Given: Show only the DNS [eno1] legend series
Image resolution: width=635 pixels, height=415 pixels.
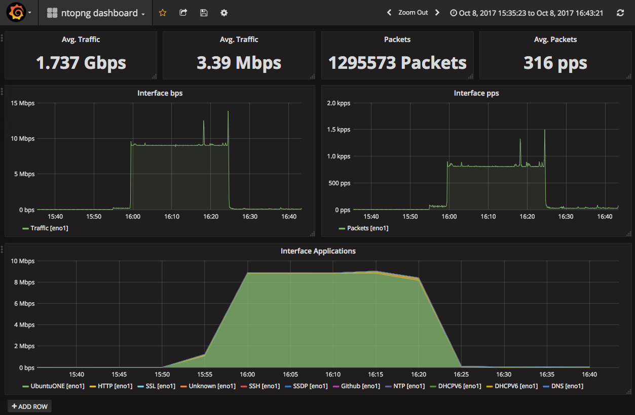Looking at the screenshot, I should coord(568,386).
